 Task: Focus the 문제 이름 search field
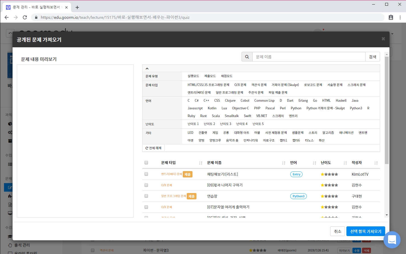coord(308,57)
